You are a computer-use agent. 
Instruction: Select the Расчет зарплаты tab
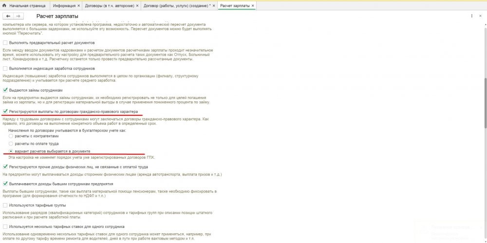235,5
